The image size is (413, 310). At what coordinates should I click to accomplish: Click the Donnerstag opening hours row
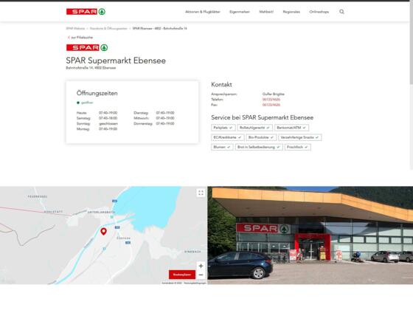pyautogui.click(x=154, y=124)
